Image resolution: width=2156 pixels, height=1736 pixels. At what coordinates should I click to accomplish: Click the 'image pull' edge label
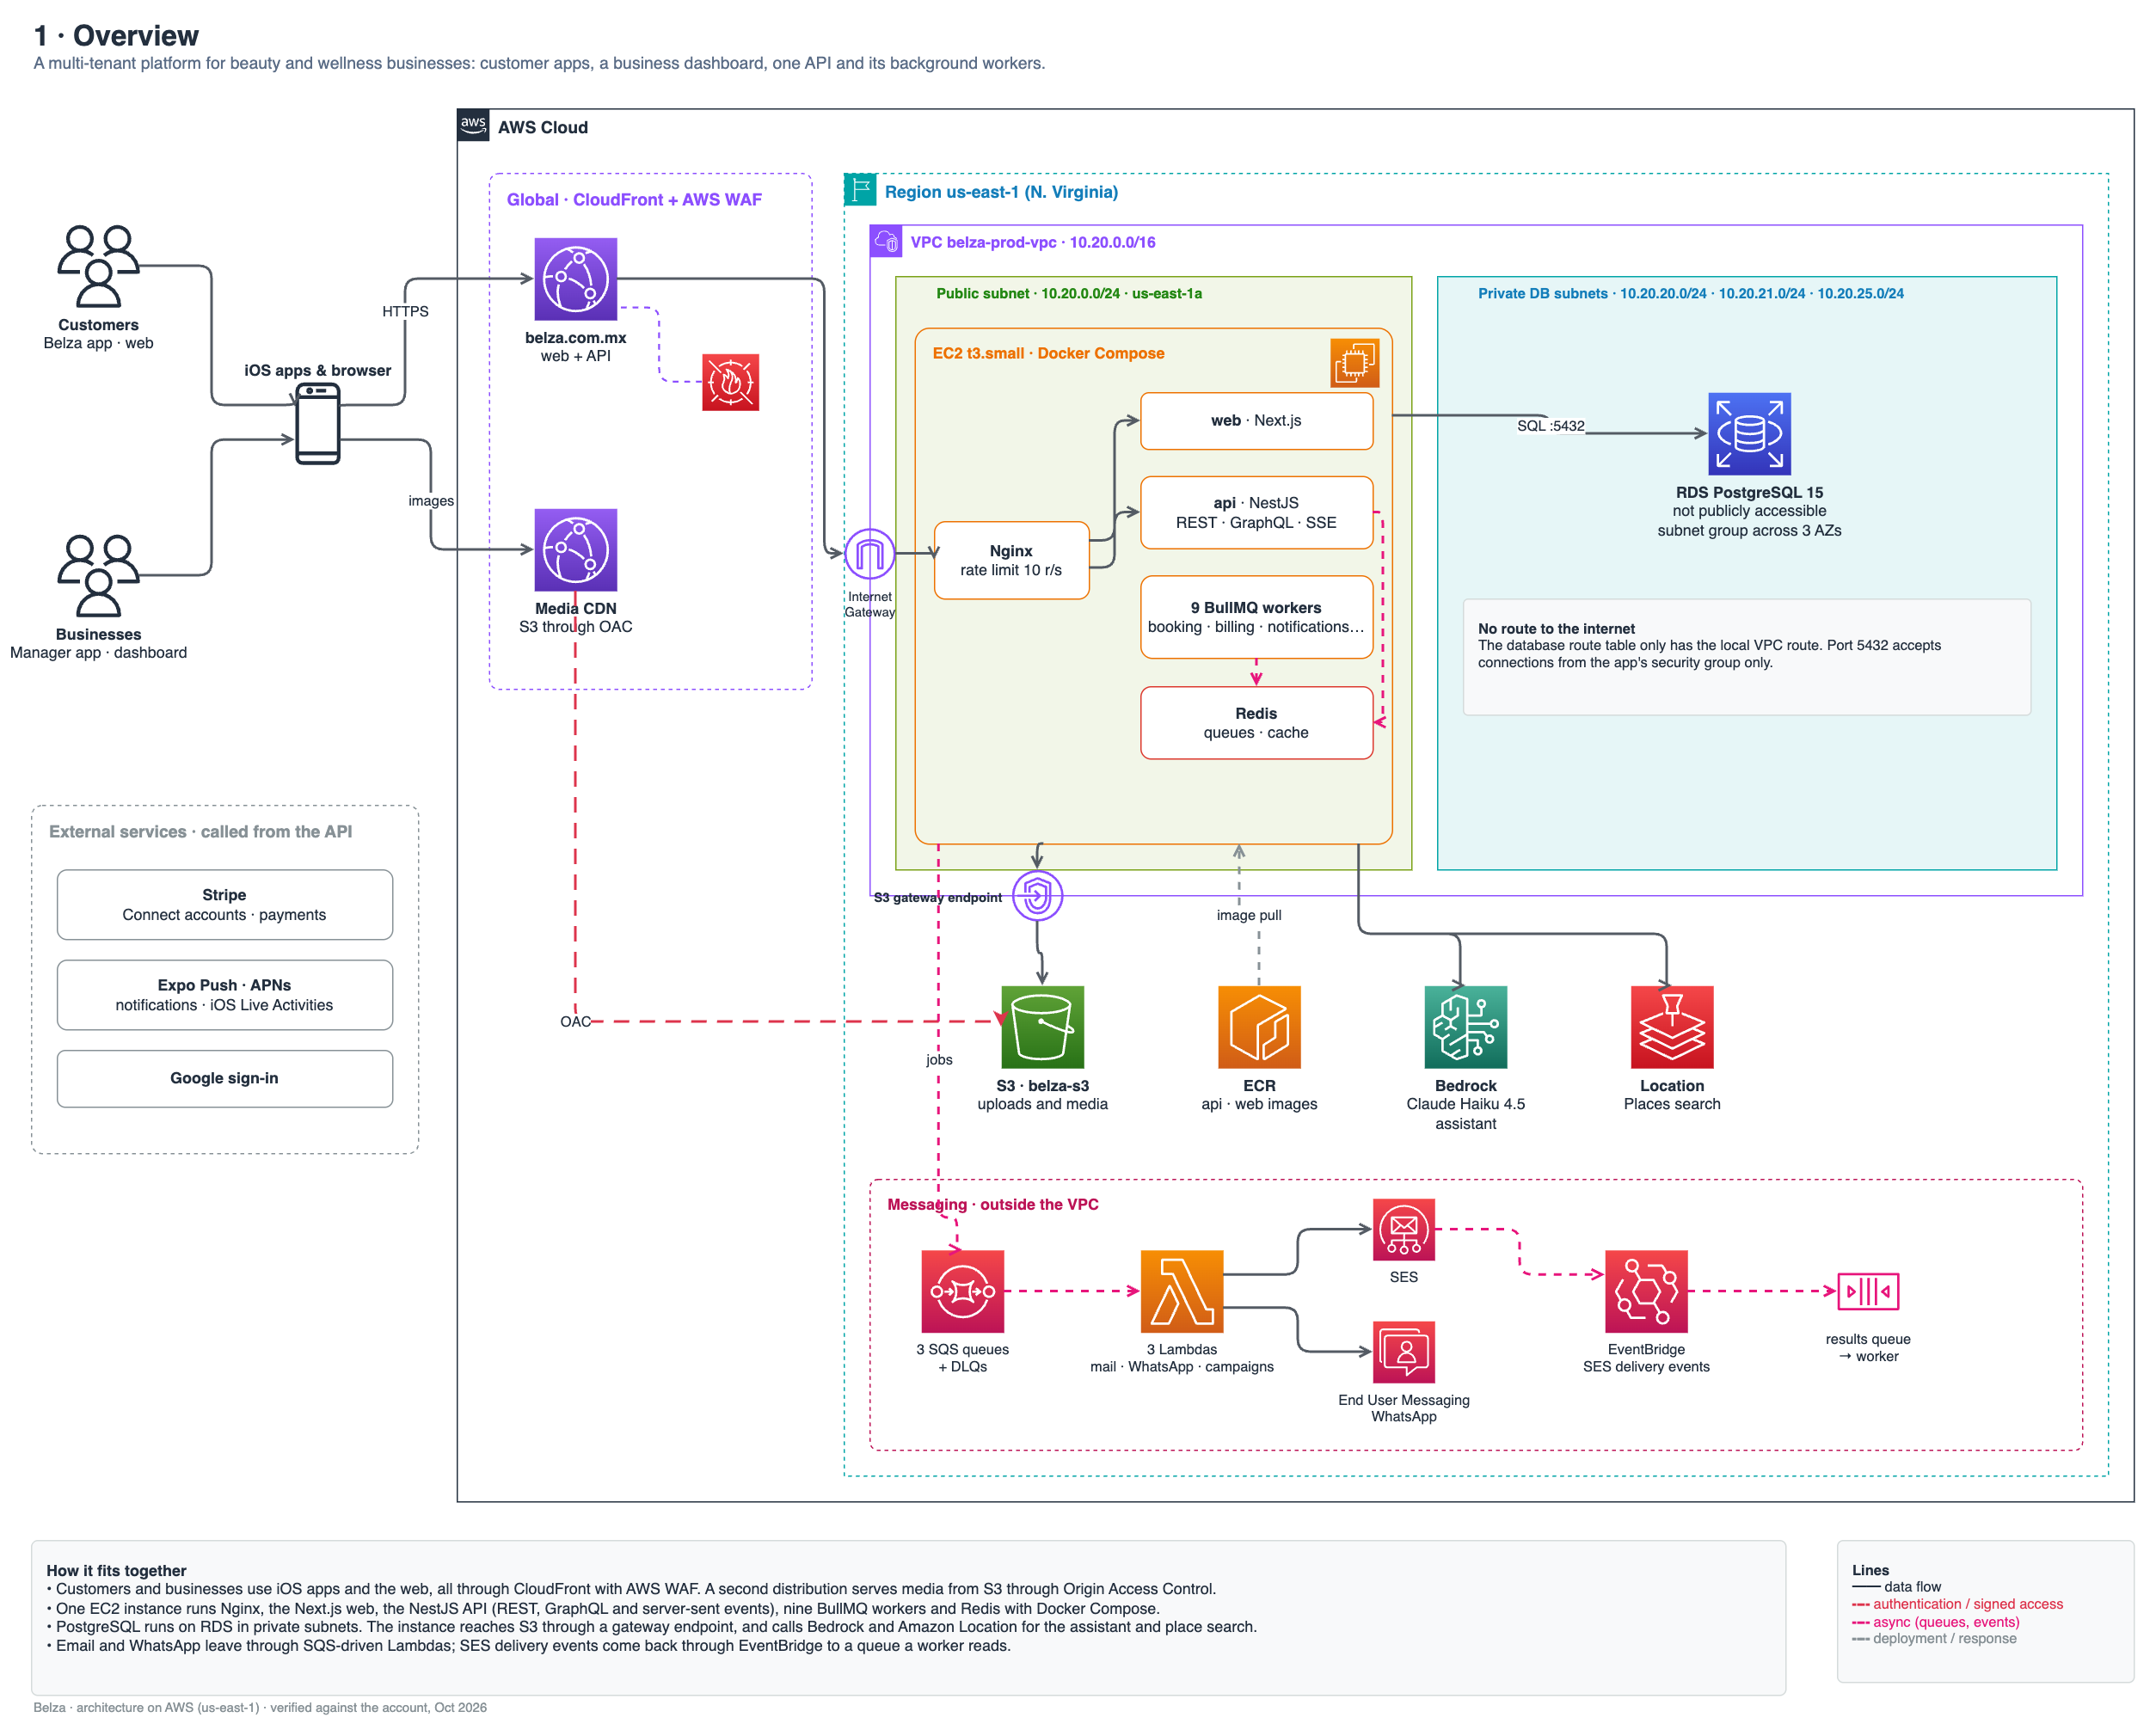point(1249,915)
